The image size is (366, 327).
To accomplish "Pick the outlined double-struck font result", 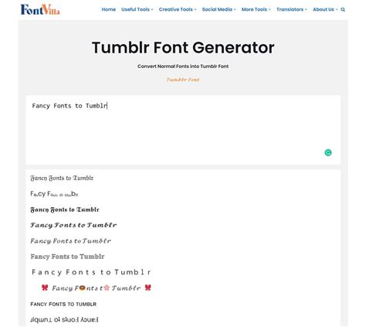I will 67,257.
